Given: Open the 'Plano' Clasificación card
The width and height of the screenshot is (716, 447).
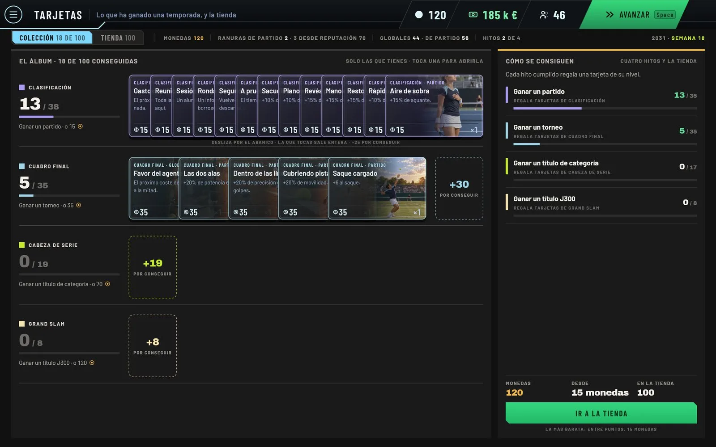Looking at the screenshot, I should coord(289,106).
